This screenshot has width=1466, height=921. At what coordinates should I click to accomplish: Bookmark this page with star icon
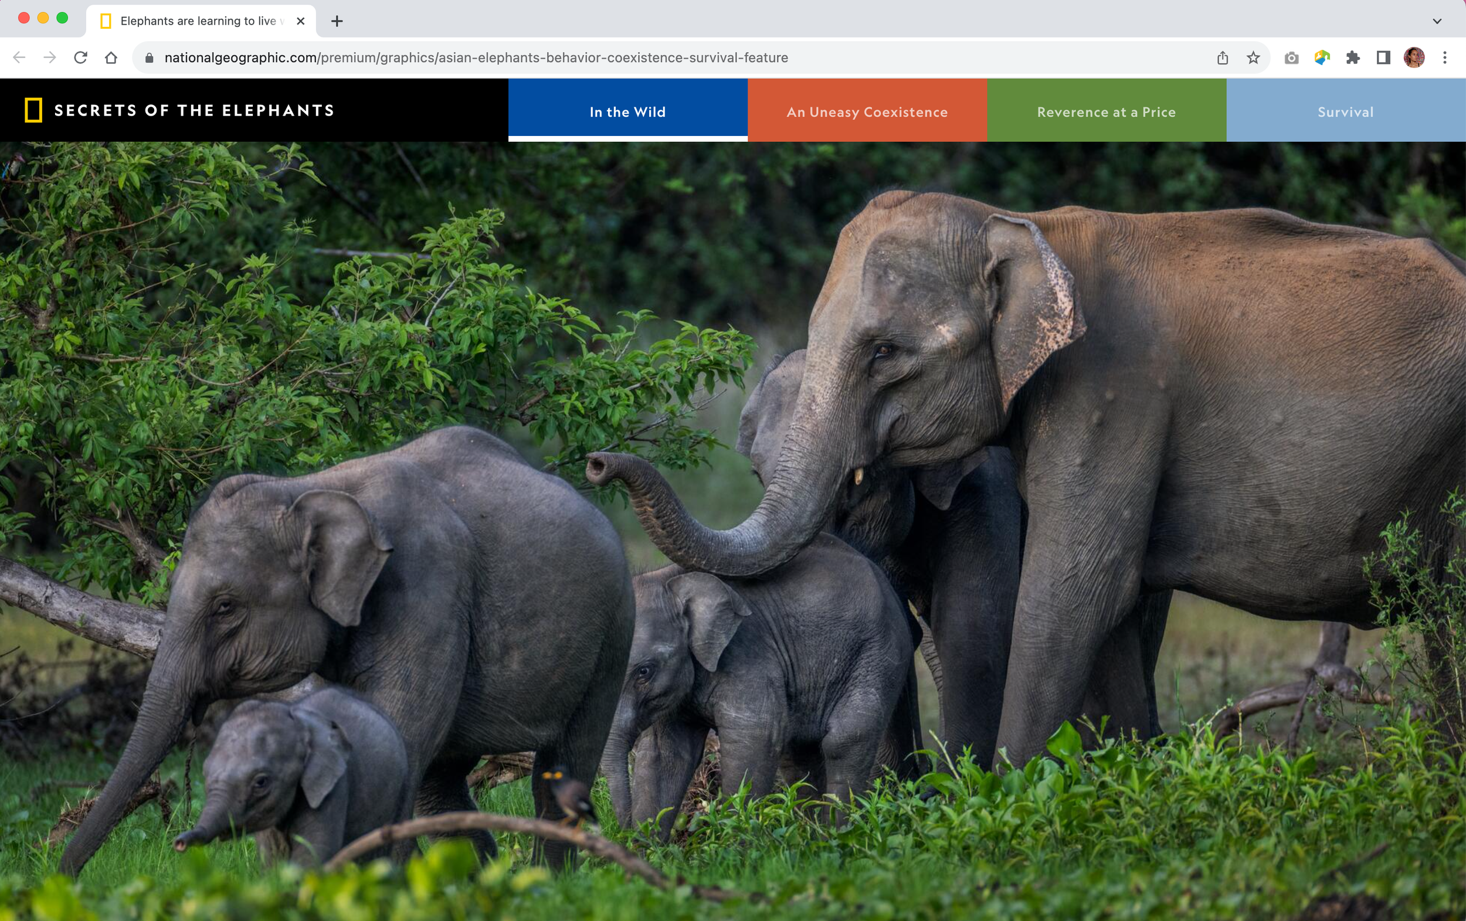[1253, 58]
